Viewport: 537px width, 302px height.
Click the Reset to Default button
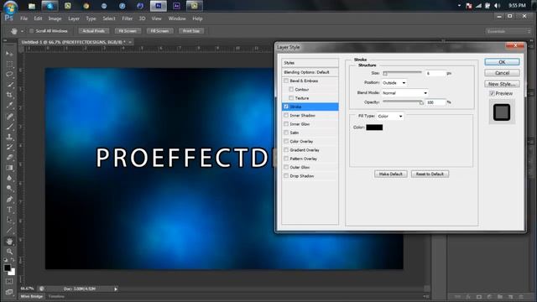tap(430, 174)
